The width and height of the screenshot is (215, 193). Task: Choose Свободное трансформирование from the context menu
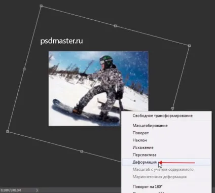166,116
